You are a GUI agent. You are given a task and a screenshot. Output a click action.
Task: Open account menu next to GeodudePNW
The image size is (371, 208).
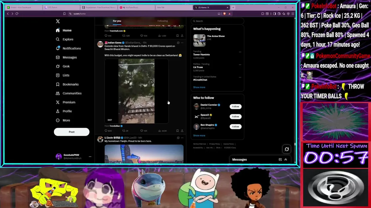coord(90,157)
